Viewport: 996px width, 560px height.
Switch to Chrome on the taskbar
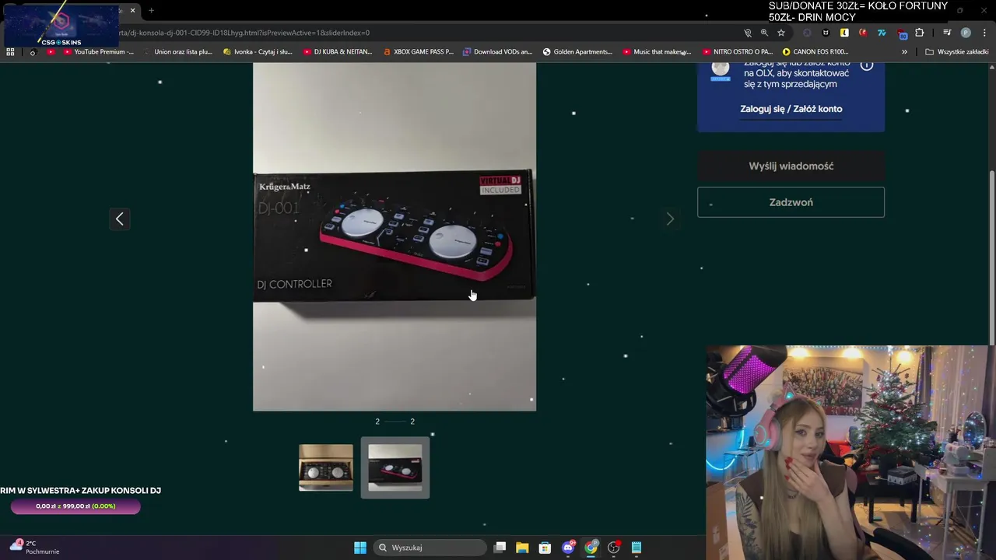591,548
